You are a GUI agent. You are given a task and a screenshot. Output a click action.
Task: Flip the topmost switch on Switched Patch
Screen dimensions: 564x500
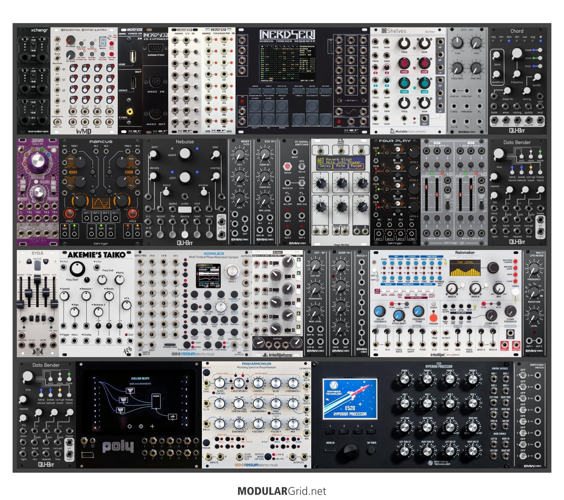point(523,375)
